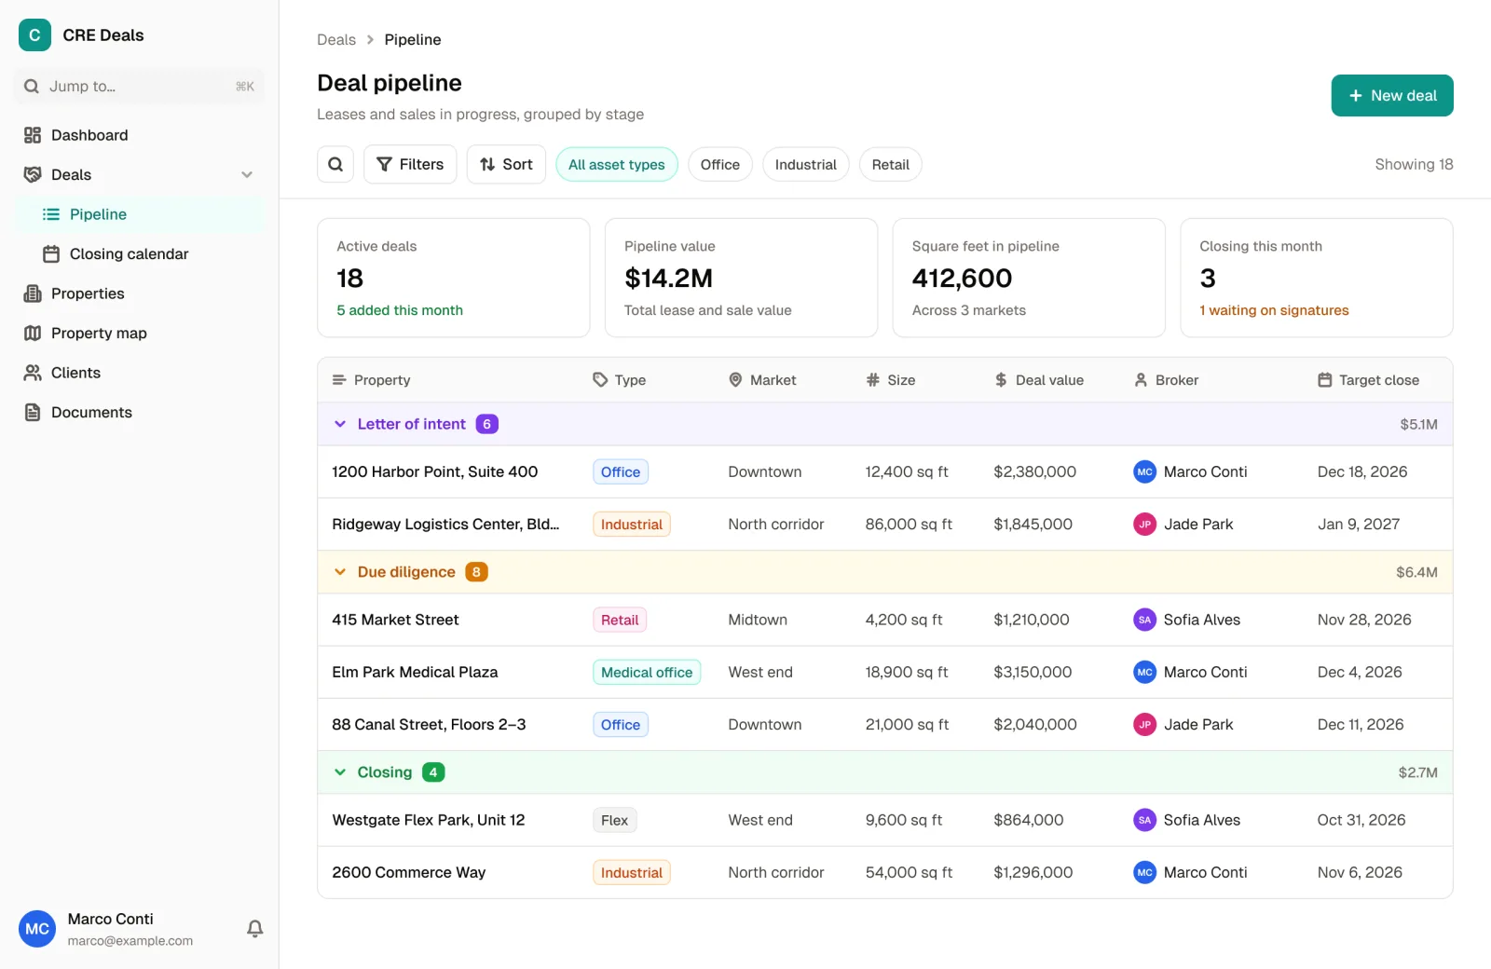Click the Closing calendar icon in sidebar

51,253
